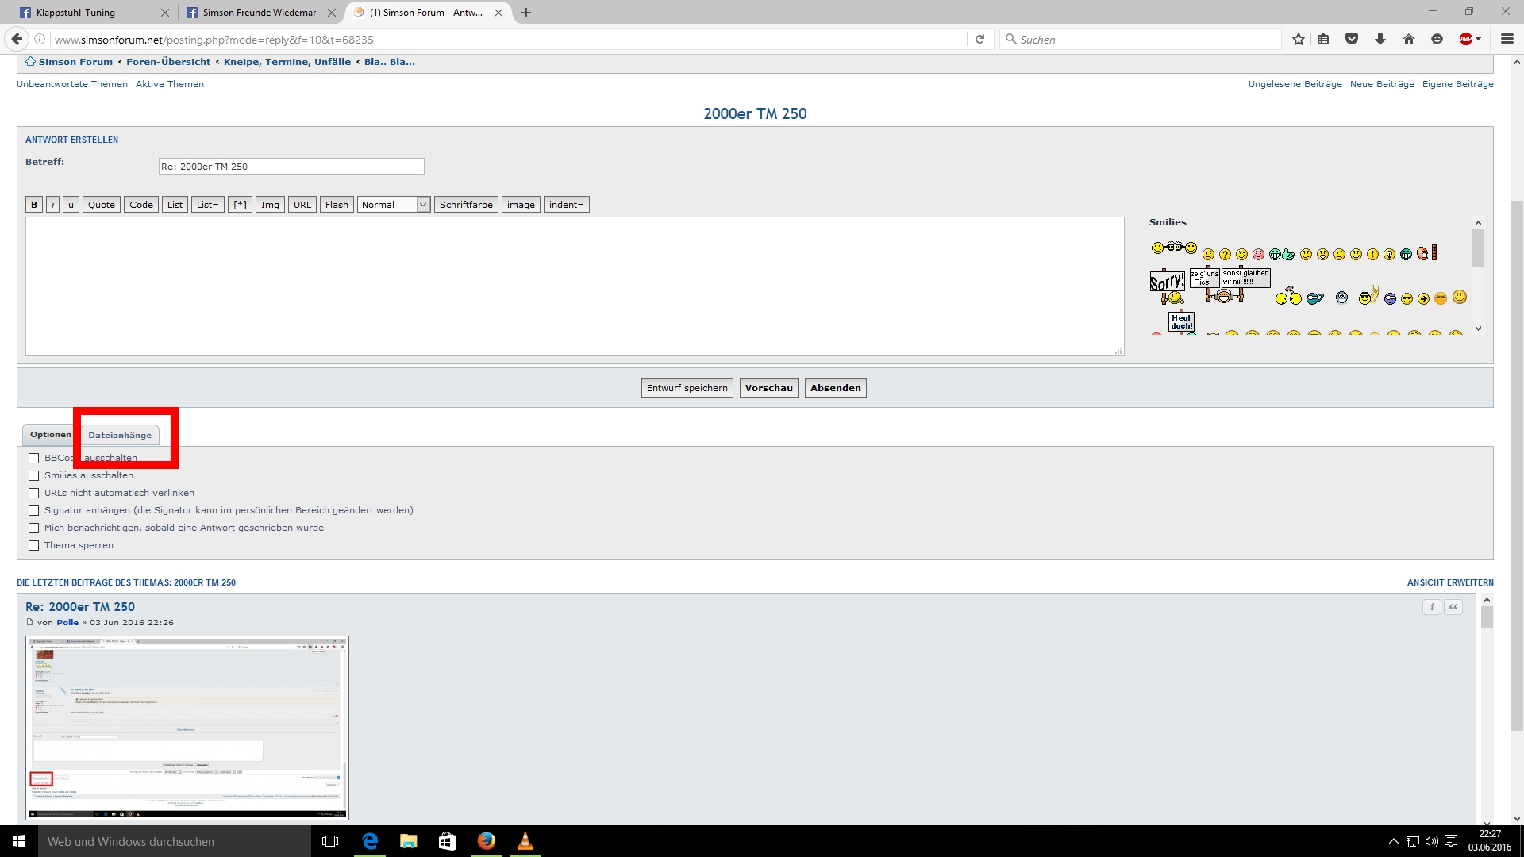Check URLs nicht automatisch verlinken

33,493
